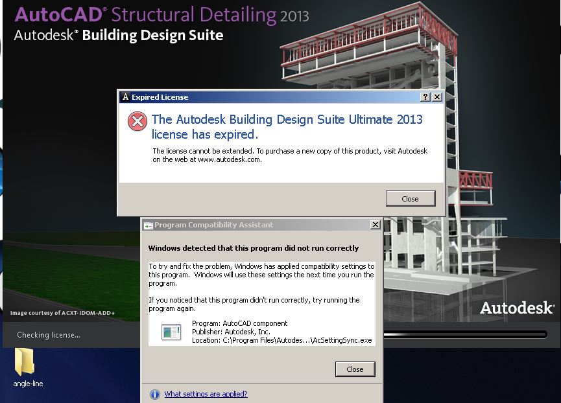Image resolution: width=561 pixels, height=403 pixels.
Task: Click the AutoCAD component program icon
Action: pos(169,330)
